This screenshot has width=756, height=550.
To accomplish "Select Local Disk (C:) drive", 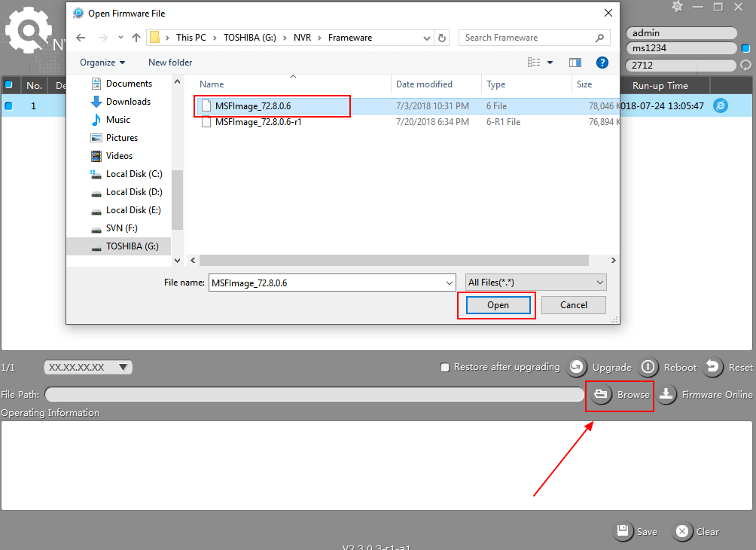I will [x=133, y=174].
